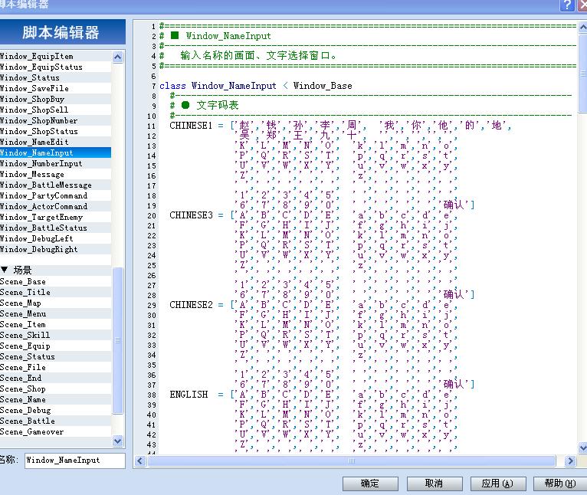Select Window_DebugLeft script
Viewport: 587px width, 495px height.
[55, 238]
